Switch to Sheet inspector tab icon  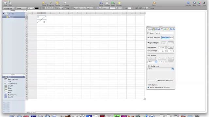[x=151, y=29]
